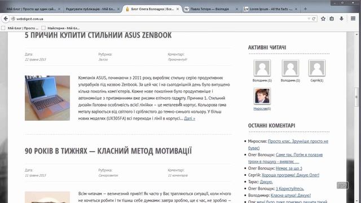Open Сергій's comment 'Хороша програма! Дякую Олег!'
This screenshot has width=361, height=203.
point(290,175)
